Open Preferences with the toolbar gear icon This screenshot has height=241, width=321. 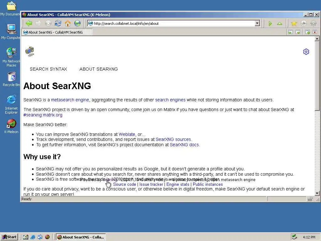[313, 24]
